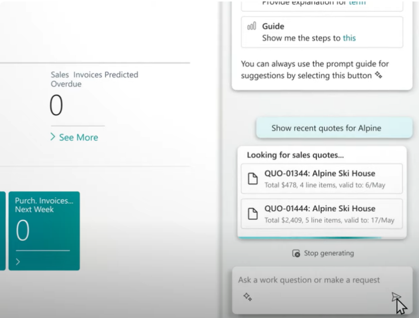Expand quote card QUO-01344: Alpine Ski House

pos(322,179)
